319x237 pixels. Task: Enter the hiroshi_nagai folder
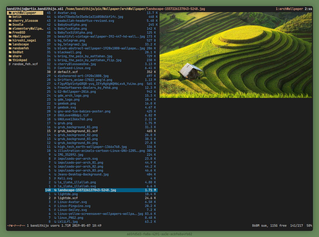(x=25, y=41)
